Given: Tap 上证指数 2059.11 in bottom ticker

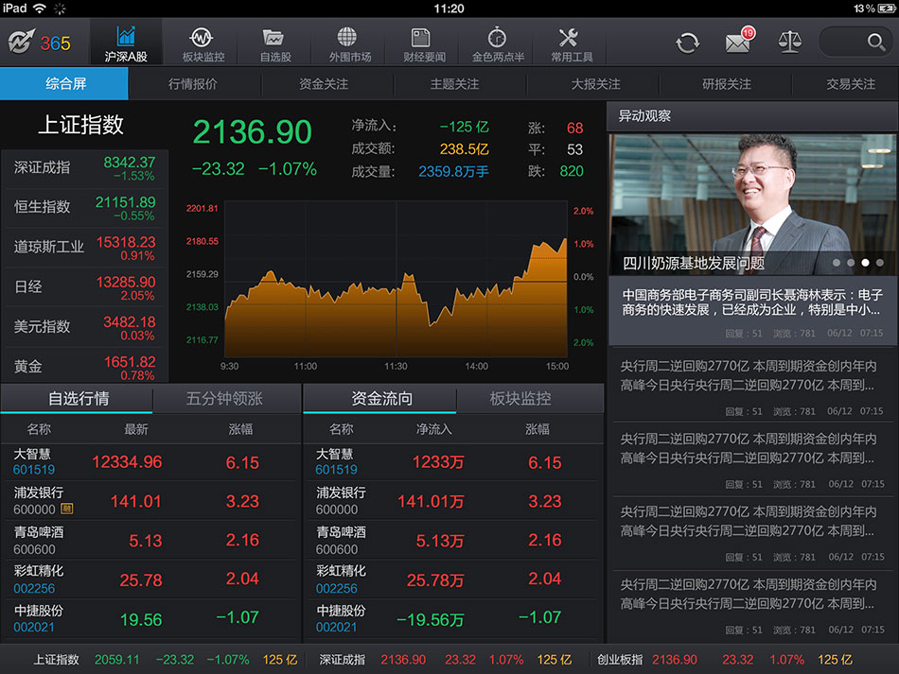Looking at the screenshot, I should (x=165, y=660).
